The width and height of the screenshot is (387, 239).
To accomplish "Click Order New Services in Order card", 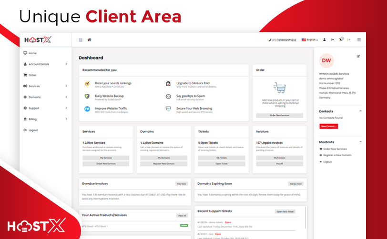I will [279, 115].
